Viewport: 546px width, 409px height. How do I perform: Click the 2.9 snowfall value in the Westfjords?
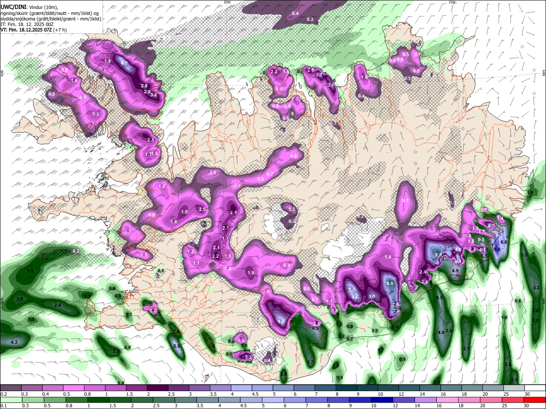(147, 92)
